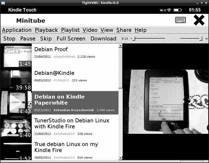Open the Help menu
Screen dimensions: 209x163
140,30
